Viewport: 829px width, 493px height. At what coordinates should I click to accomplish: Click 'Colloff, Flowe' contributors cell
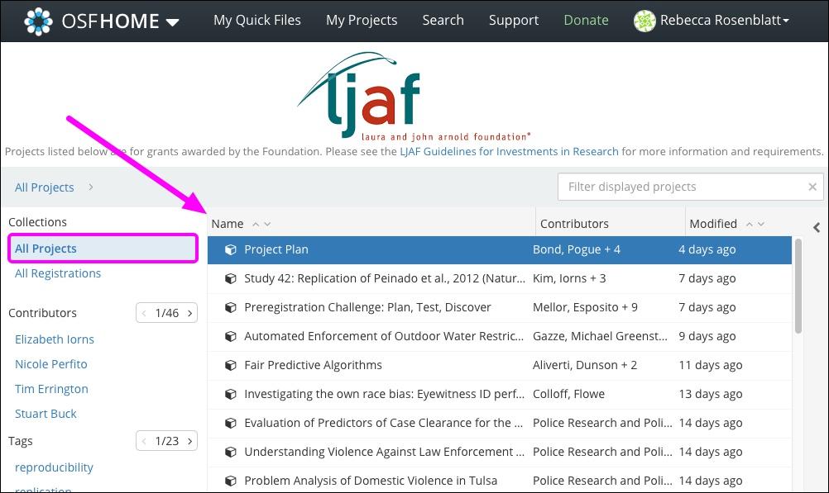click(x=568, y=394)
